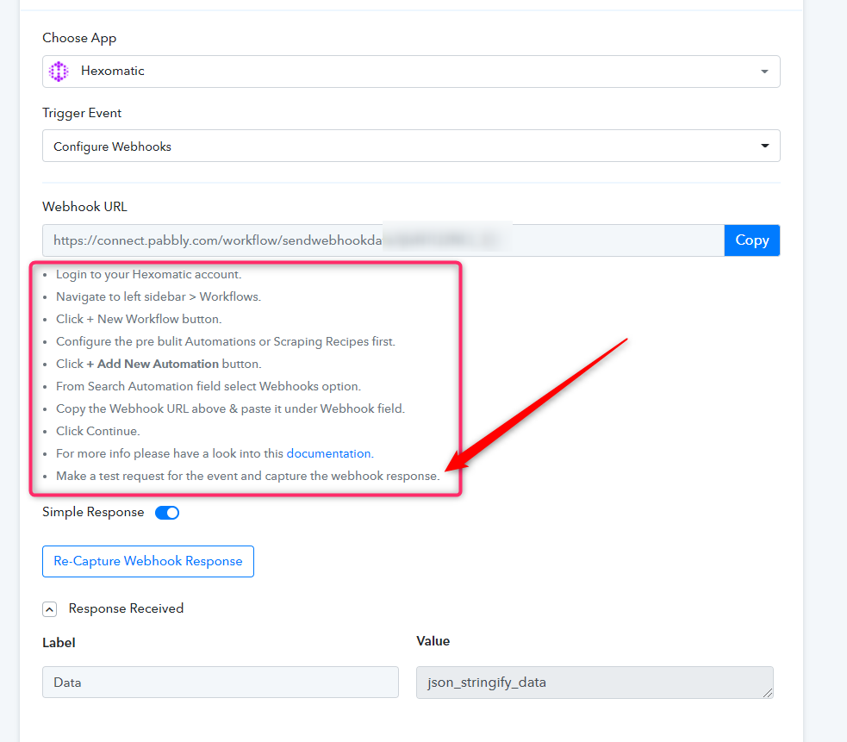Toggle the Simple Response switch
Viewport: 847px width, 742px height.
tap(167, 512)
